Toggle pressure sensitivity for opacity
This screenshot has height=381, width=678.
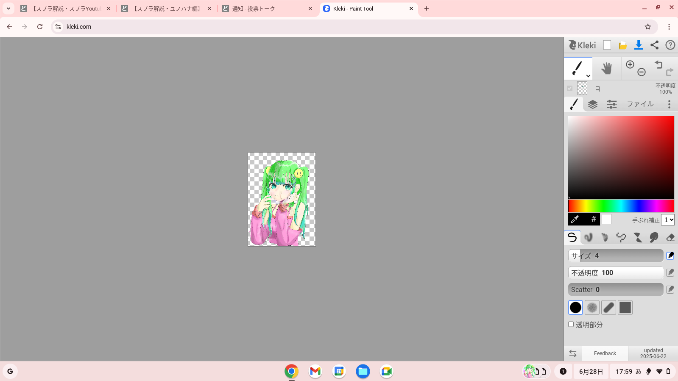tap(670, 273)
